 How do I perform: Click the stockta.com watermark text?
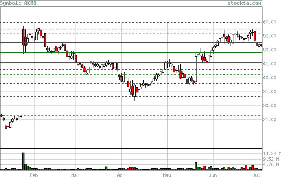click(244, 3)
